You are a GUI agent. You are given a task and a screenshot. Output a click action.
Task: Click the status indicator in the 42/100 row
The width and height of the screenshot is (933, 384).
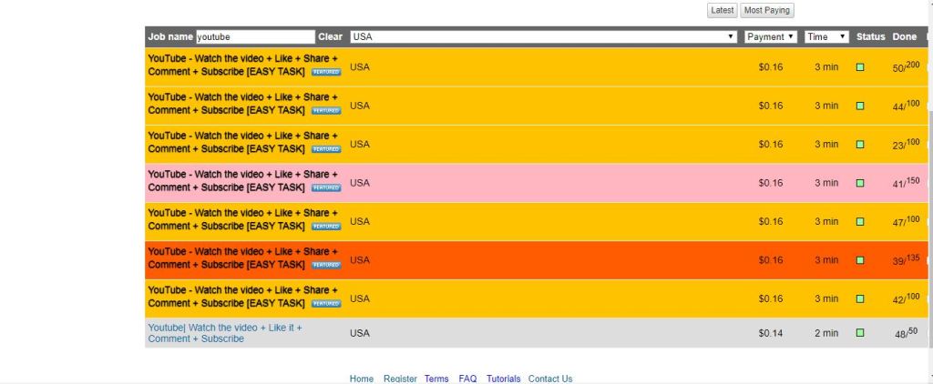[x=859, y=298]
